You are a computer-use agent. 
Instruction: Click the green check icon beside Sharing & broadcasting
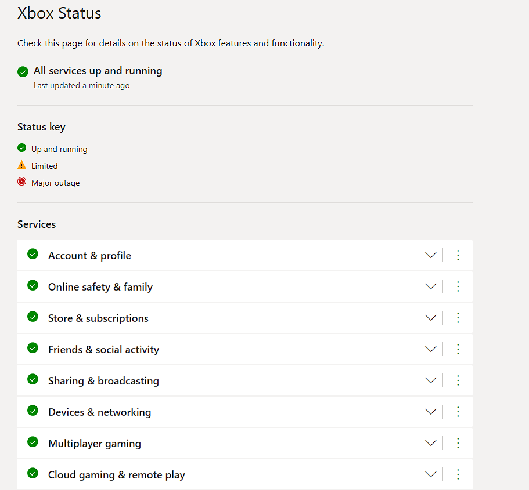[x=33, y=379]
